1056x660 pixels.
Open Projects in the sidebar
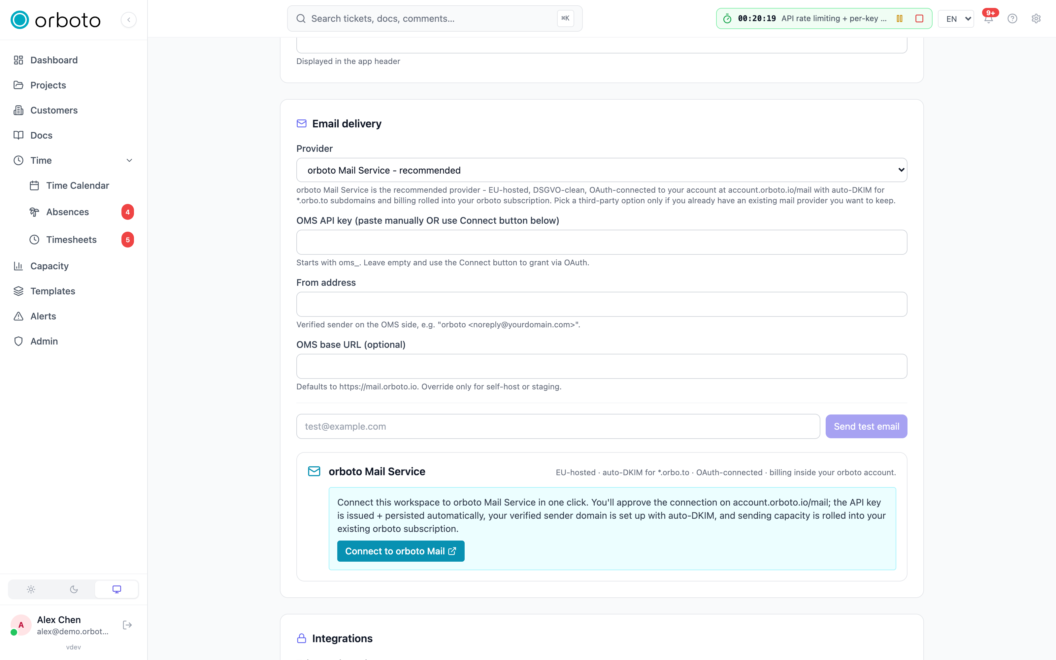point(73,85)
